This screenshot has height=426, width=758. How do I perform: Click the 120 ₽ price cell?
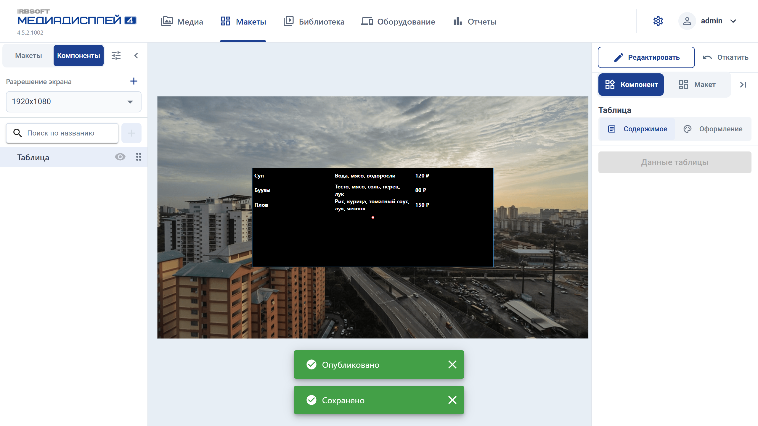(422, 176)
